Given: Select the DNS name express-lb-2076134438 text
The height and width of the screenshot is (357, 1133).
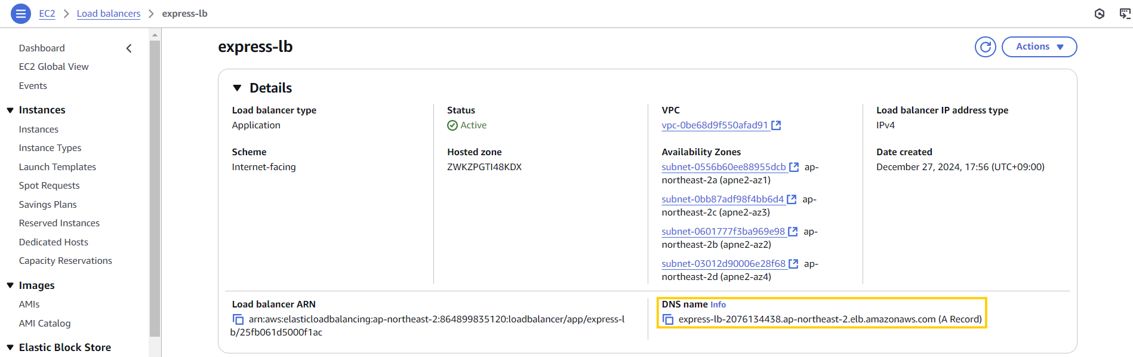Looking at the screenshot, I should 830,319.
